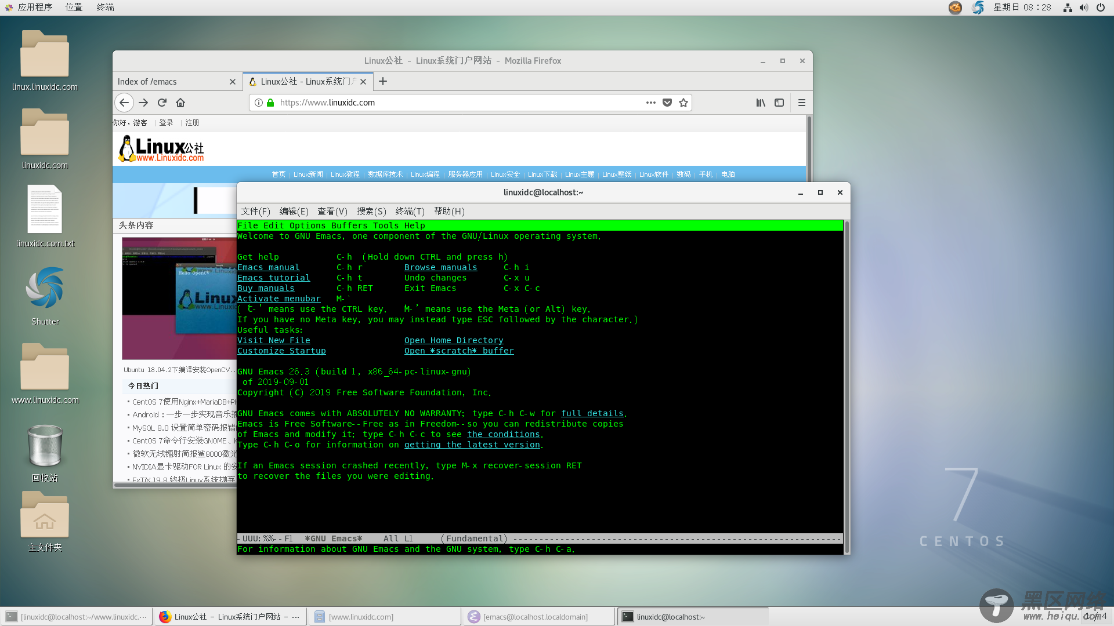The width and height of the screenshot is (1114, 626).
Task: Close the Index of /emacs tab
Action: pyautogui.click(x=233, y=82)
